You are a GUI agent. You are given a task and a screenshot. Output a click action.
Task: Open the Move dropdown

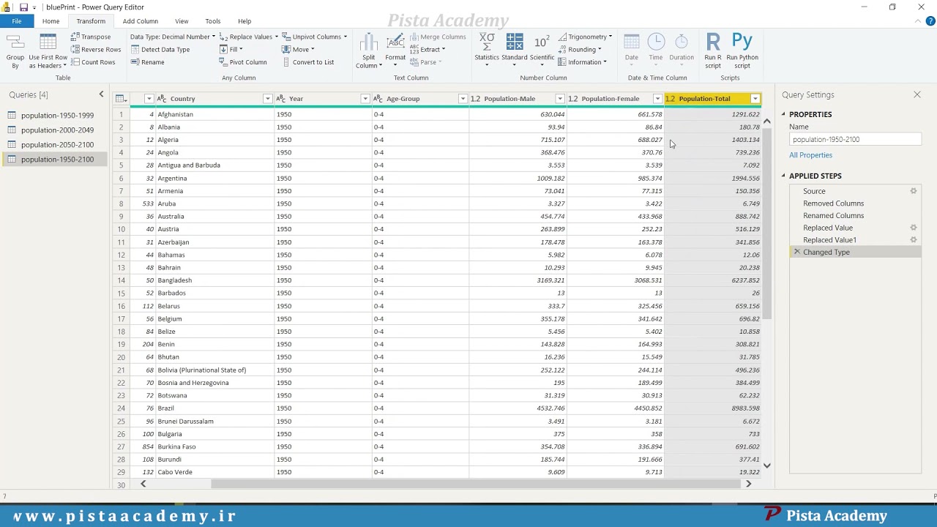[x=298, y=49]
